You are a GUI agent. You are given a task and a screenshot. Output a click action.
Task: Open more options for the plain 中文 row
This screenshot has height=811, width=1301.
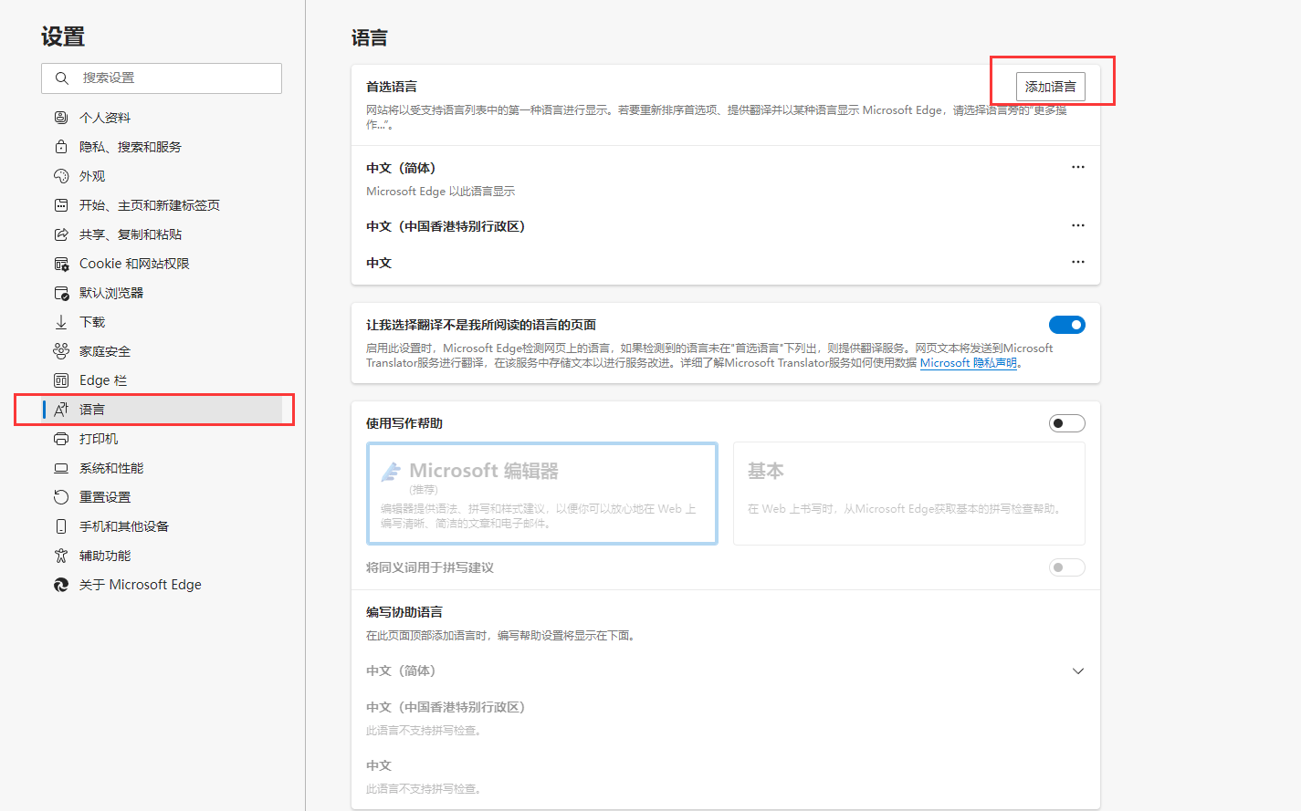click(x=1078, y=262)
